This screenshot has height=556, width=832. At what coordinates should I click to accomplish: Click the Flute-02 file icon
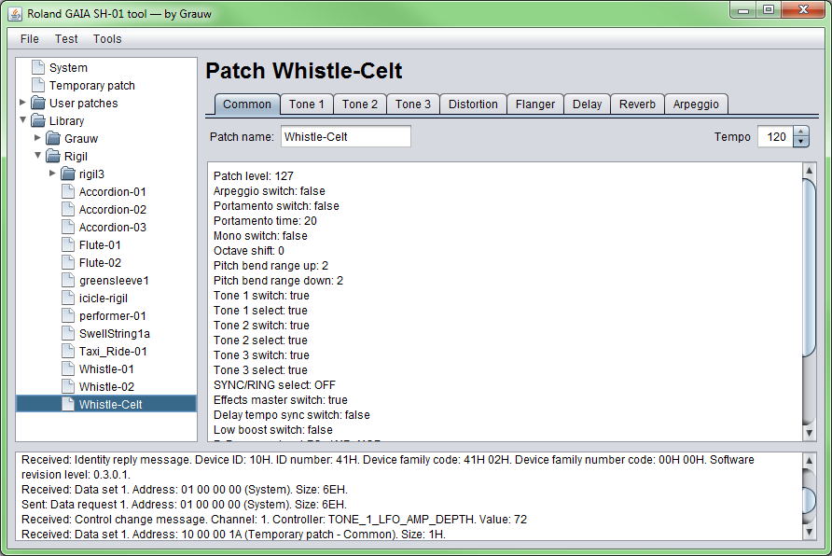[68, 262]
